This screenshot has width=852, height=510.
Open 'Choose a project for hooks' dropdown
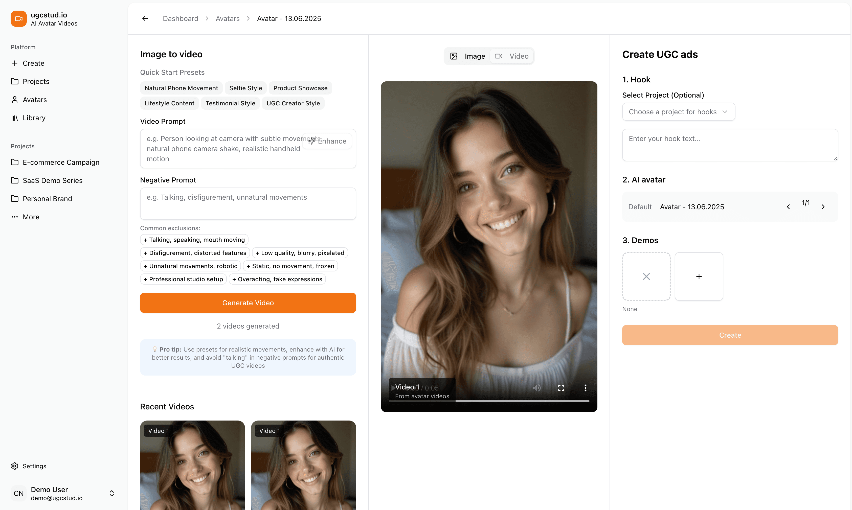[x=678, y=112]
